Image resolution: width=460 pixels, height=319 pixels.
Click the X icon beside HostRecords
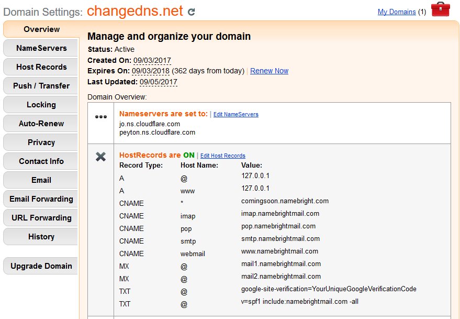[101, 157]
